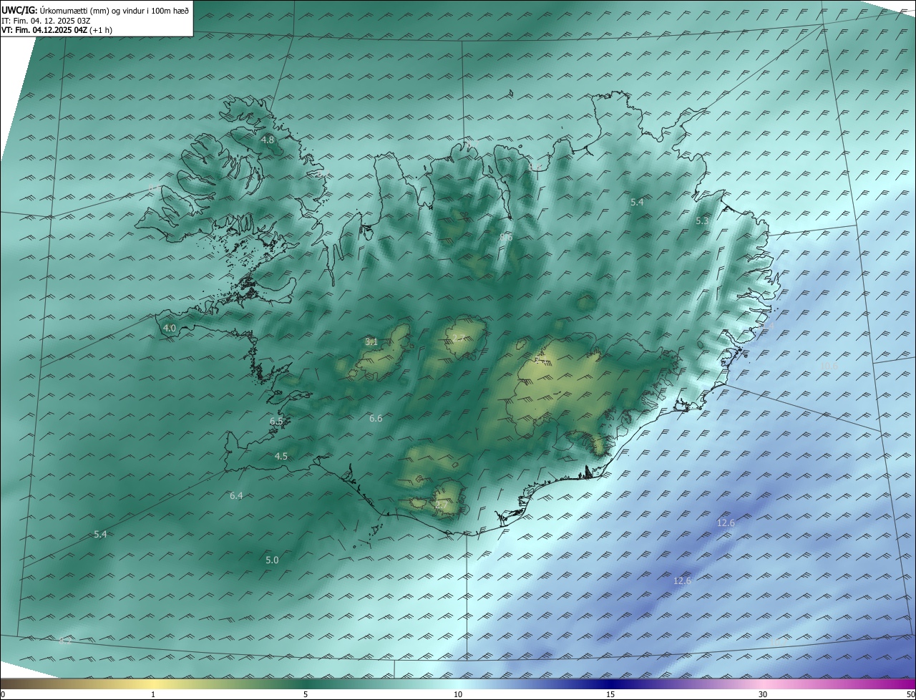Viewport: 916px width, 700px height.
Task: Click the 6.4 value label on the map
Action: point(236,495)
